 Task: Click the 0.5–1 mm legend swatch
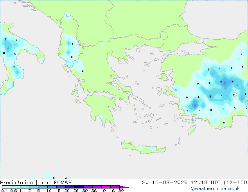(x=16, y=187)
